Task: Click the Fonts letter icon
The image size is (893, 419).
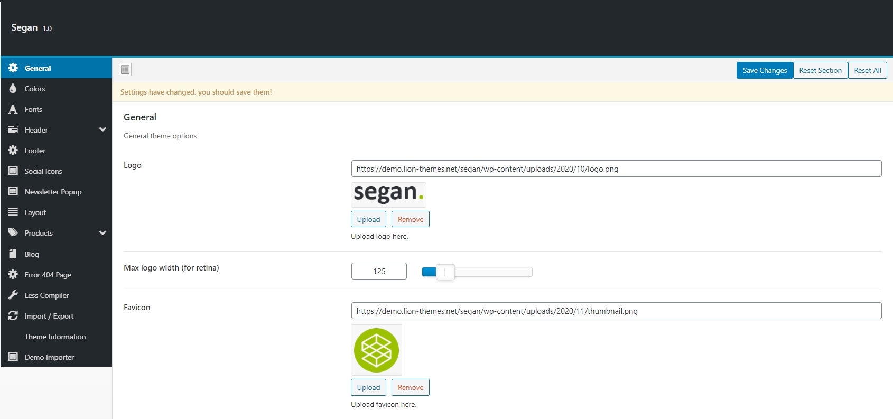Action: coord(13,109)
